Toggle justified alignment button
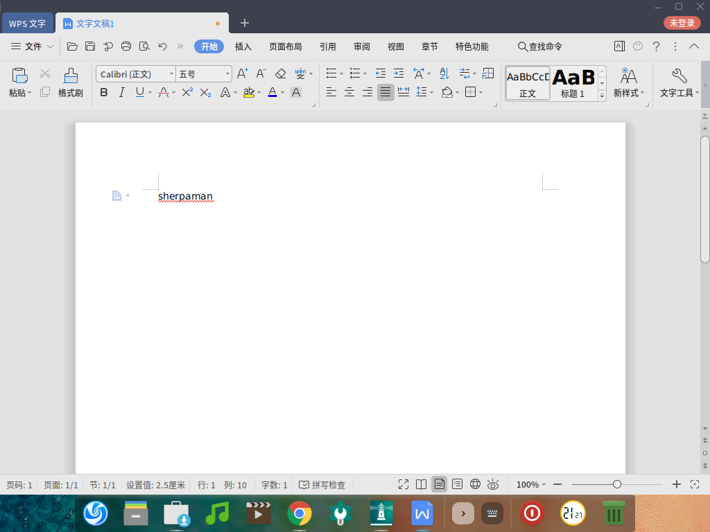Viewport: 710px width, 532px height. [386, 92]
